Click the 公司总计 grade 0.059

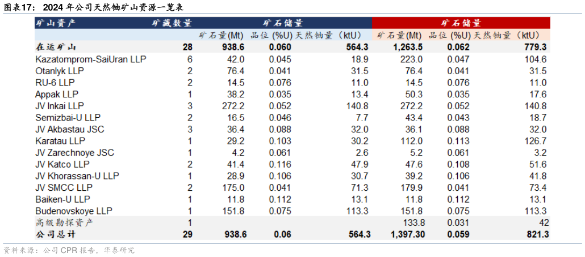coord(458,234)
